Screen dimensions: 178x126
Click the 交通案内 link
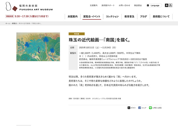(x=93, y=5)
